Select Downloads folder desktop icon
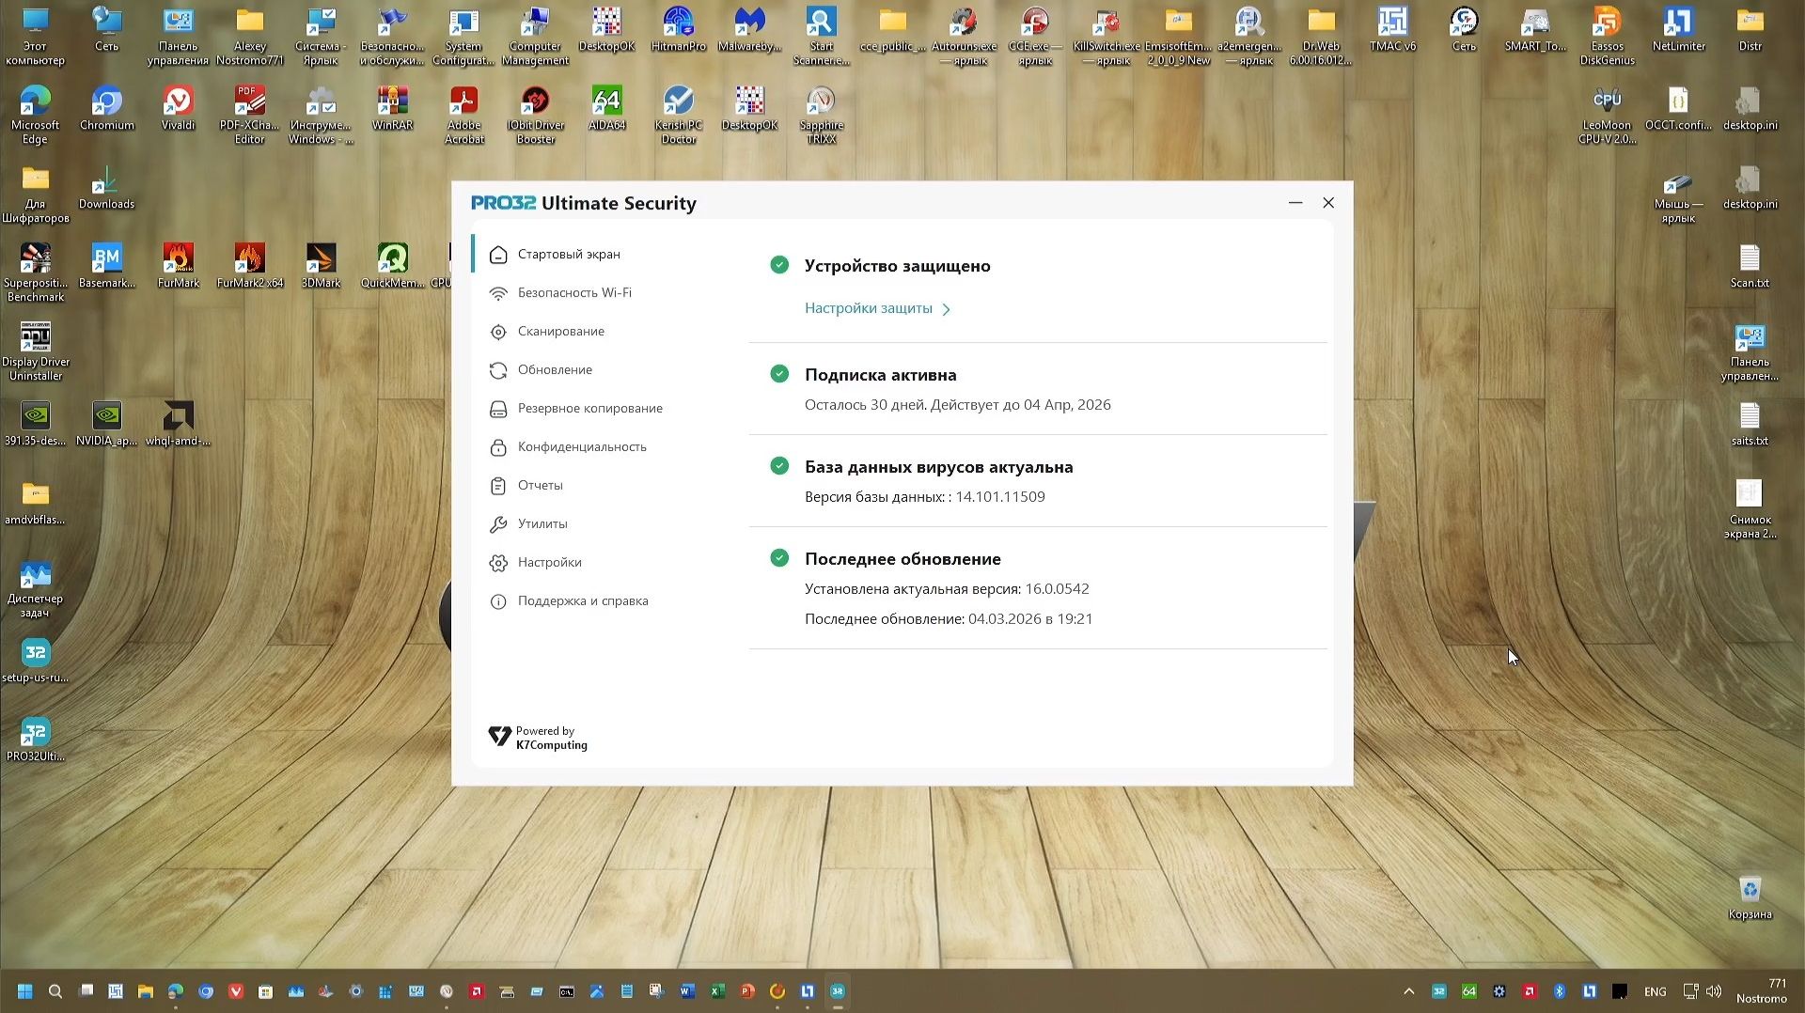The height and width of the screenshot is (1013, 1805). [106, 188]
